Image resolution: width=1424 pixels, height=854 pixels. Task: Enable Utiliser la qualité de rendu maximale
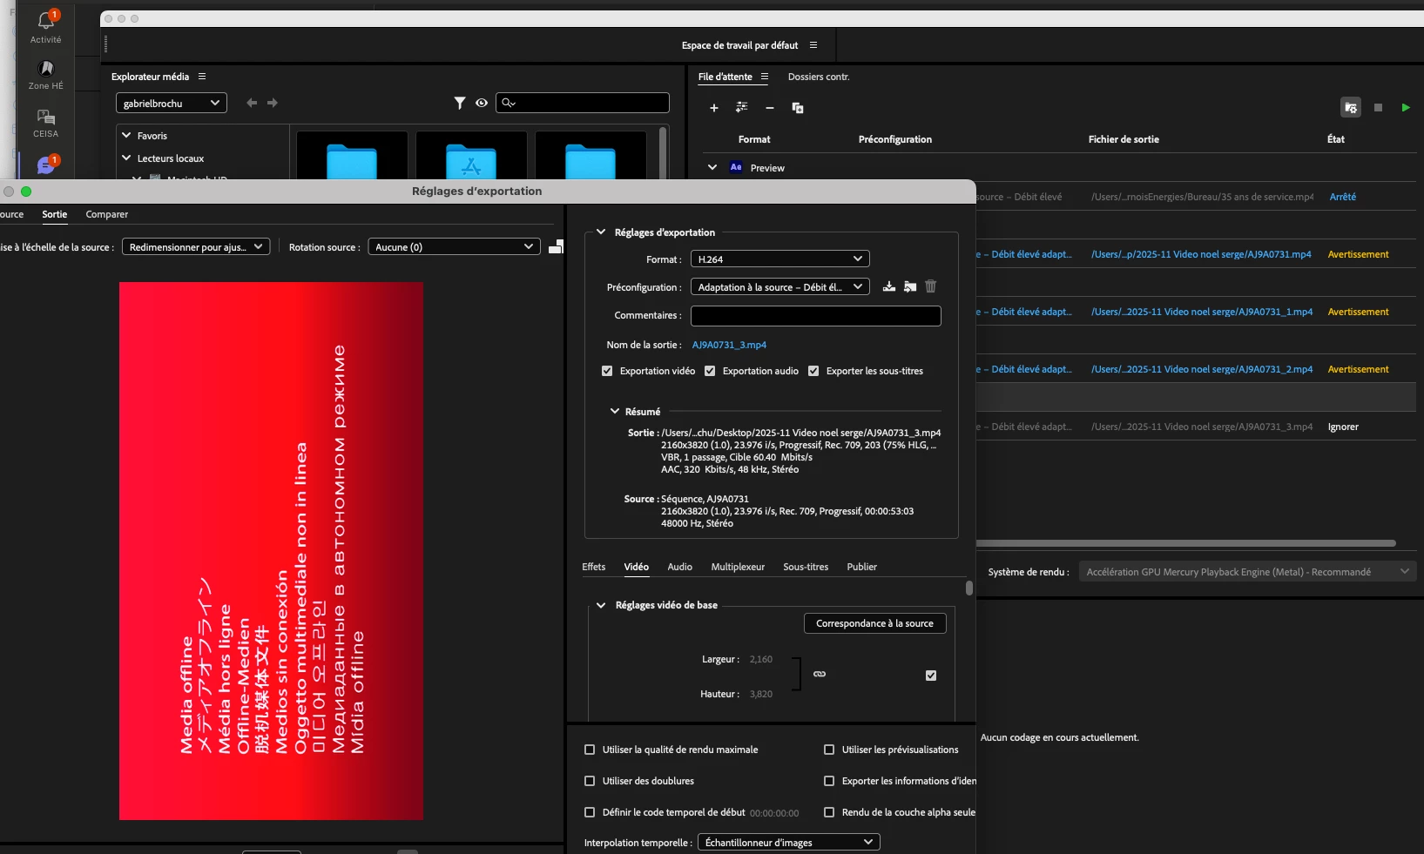point(590,750)
